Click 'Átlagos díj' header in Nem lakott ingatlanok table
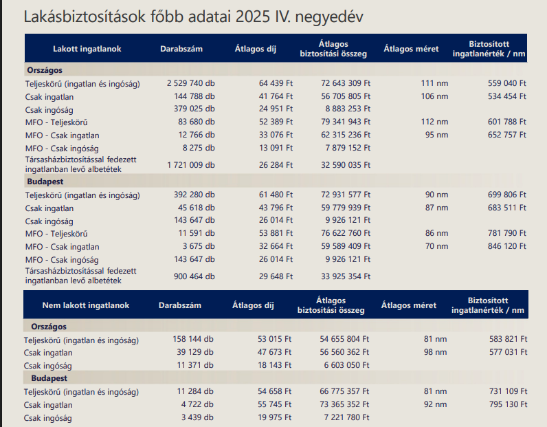Screen dimensions: 547x427 [254, 305]
